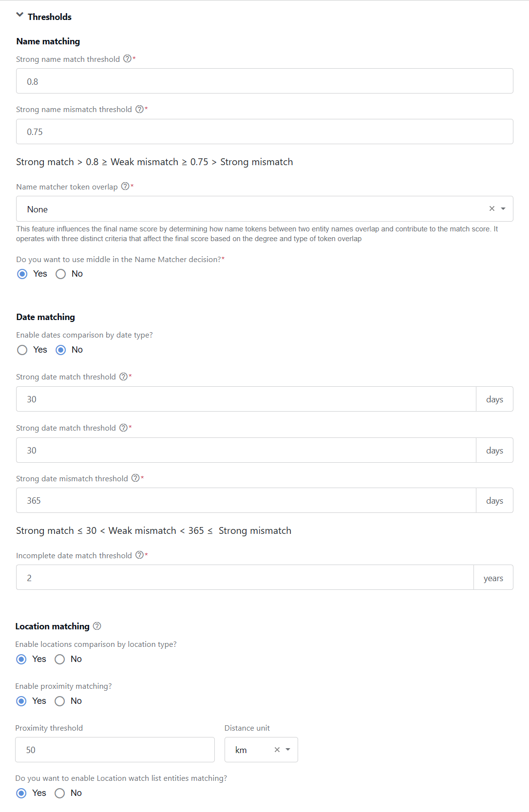Clear the km distance unit selection
The width and height of the screenshot is (529, 812).
(277, 750)
